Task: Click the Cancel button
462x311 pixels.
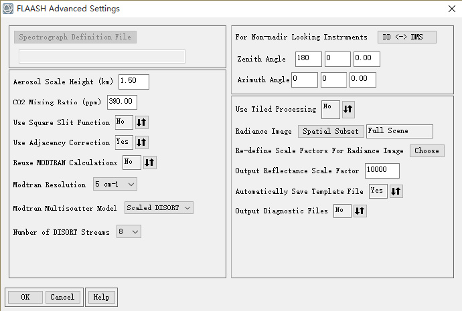Action: point(62,297)
